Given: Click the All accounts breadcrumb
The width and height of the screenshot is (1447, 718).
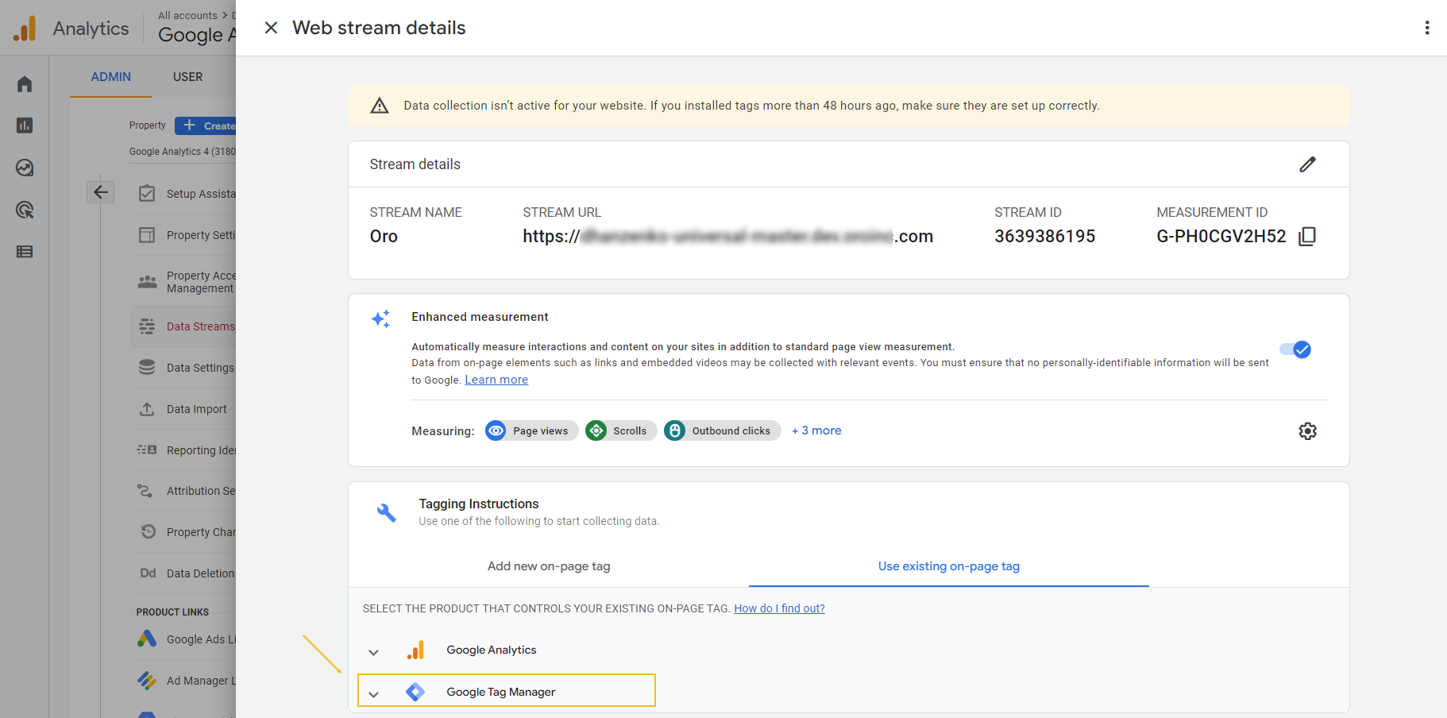Looking at the screenshot, I should click(187, 15).
